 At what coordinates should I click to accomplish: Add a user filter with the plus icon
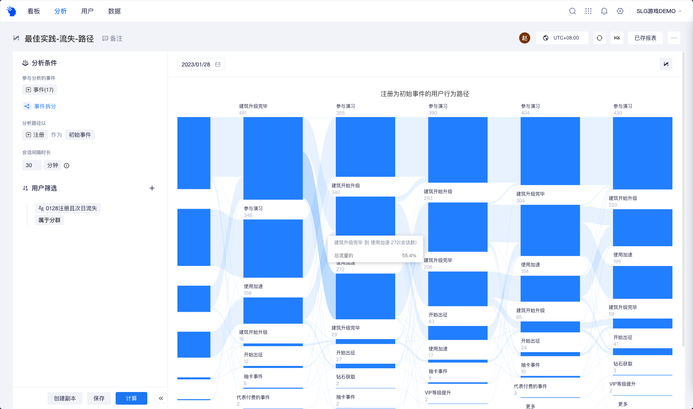pyautogui.click(x=152, y=188)
